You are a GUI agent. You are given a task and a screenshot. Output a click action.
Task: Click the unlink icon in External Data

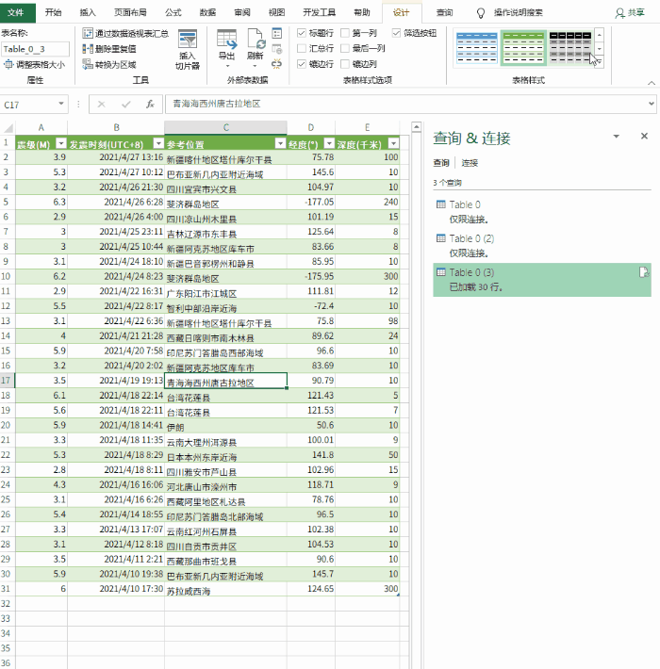pyautogui.click(x=276, y=64)
